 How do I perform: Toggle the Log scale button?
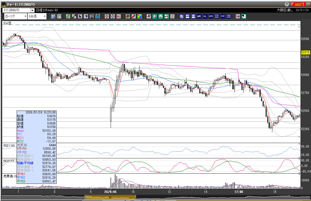pyautogui.click(x=238, y=16)
